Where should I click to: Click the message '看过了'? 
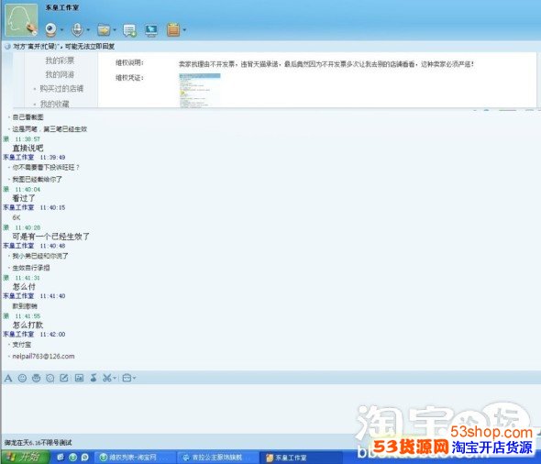[x=24, y=198]
